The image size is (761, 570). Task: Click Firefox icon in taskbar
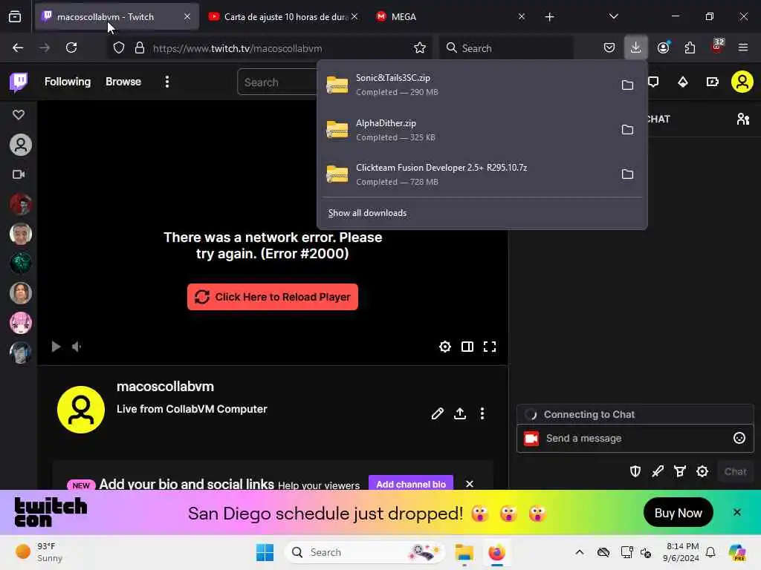click(496, 552)
